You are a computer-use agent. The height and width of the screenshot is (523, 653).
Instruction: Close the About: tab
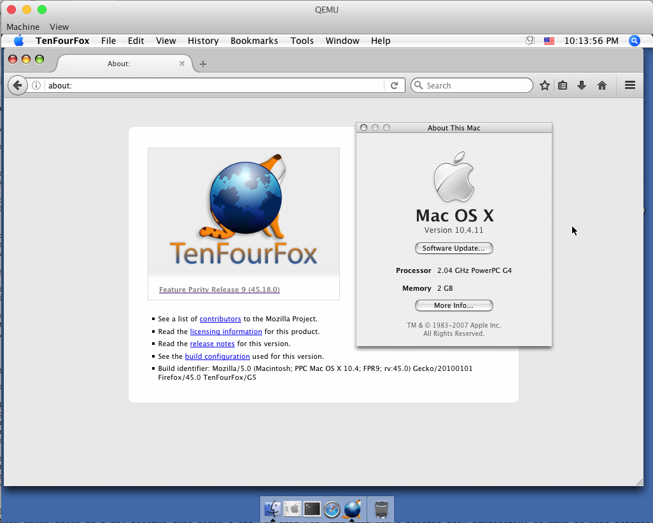tap(182, 63)
